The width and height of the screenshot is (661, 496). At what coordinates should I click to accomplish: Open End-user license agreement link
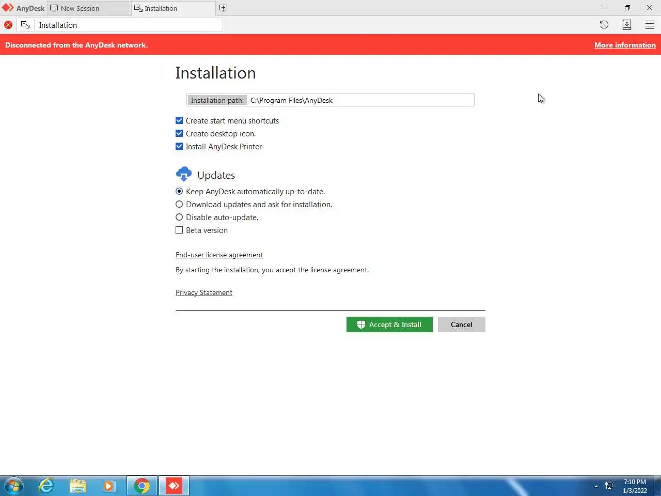[x=219, y=255]
